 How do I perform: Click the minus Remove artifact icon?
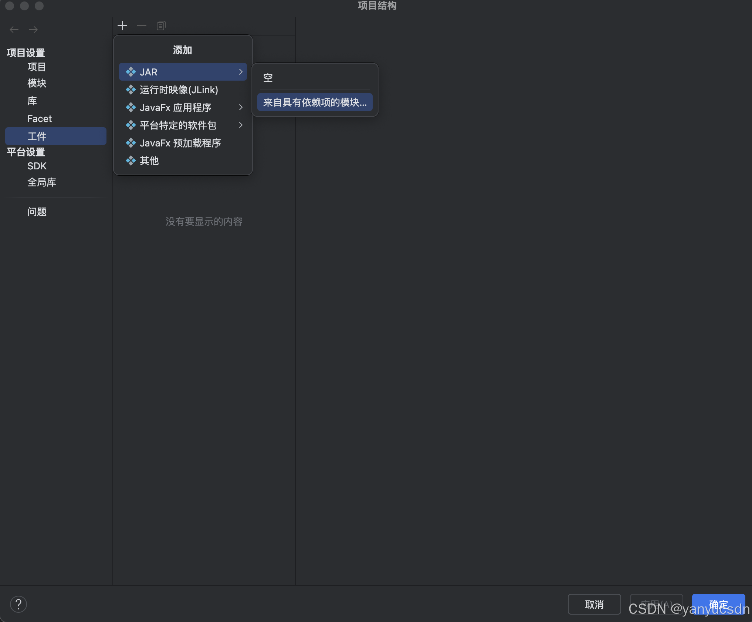coord(142,26)
